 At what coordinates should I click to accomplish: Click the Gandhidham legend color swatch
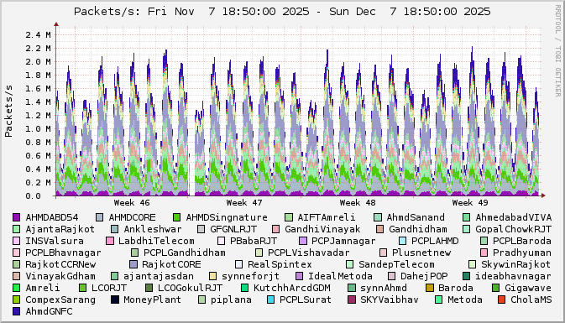(379, 229)
